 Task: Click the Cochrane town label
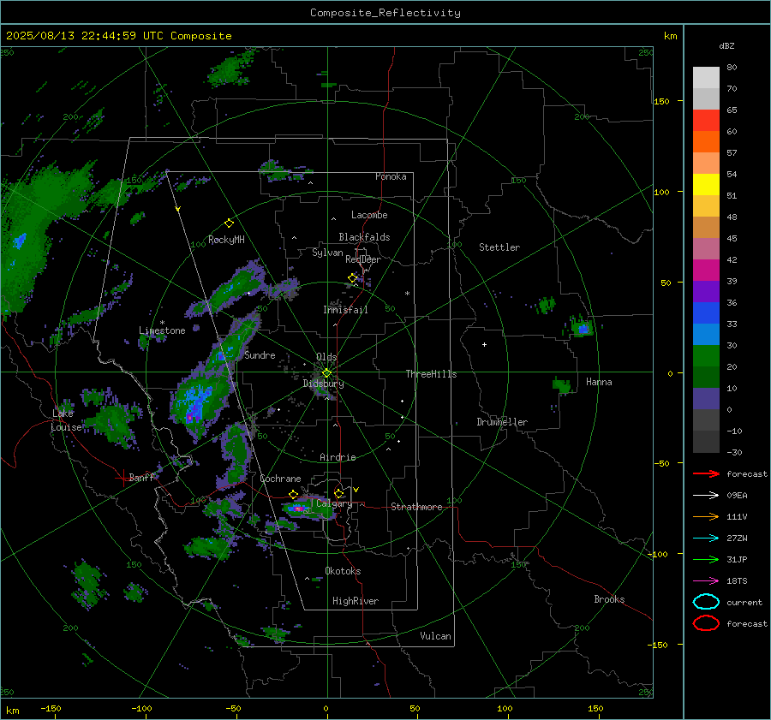(x=280, y=479)
